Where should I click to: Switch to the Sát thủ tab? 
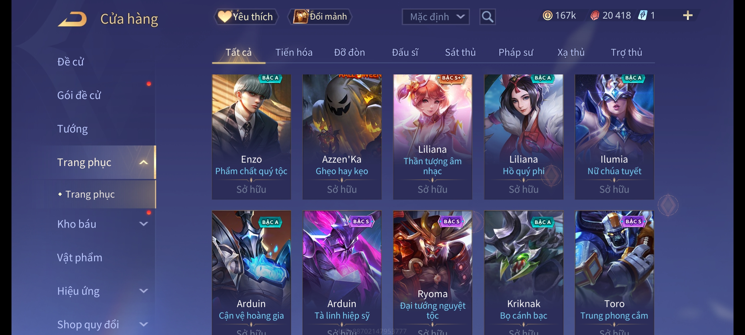pos(460,52)
